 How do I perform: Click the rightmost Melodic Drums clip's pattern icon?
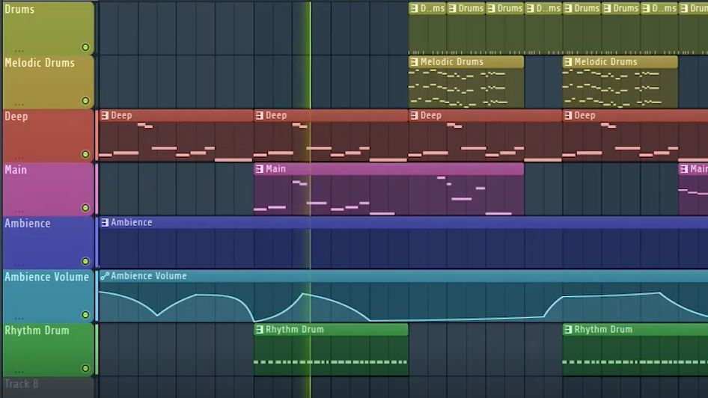568,62
